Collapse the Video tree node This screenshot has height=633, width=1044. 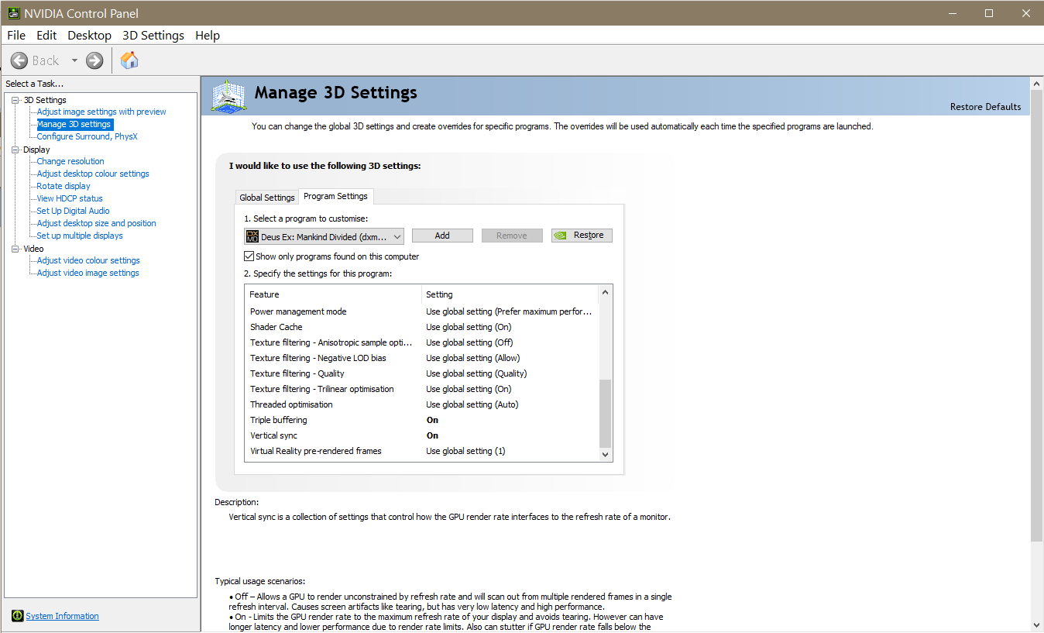tap(15, 249)
